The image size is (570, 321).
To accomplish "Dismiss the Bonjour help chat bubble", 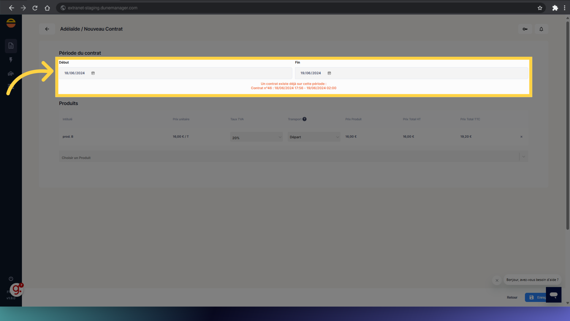I will (497, 280).
